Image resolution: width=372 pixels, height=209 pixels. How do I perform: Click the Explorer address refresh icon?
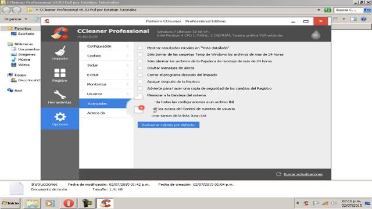coord(328,10)
